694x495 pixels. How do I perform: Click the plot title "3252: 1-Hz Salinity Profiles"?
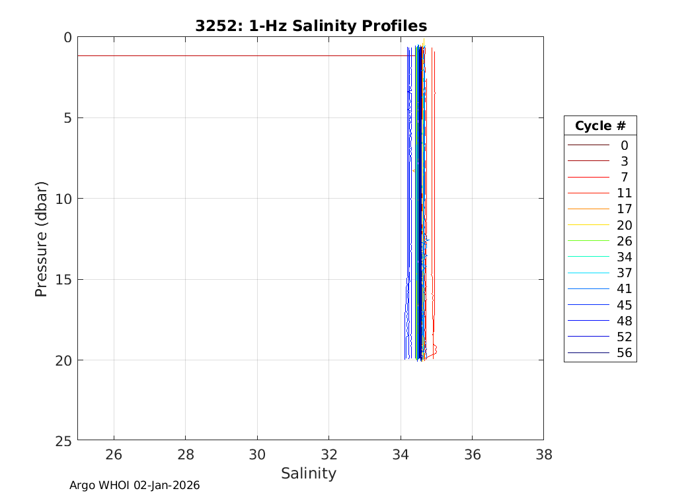tap(311, 26)
